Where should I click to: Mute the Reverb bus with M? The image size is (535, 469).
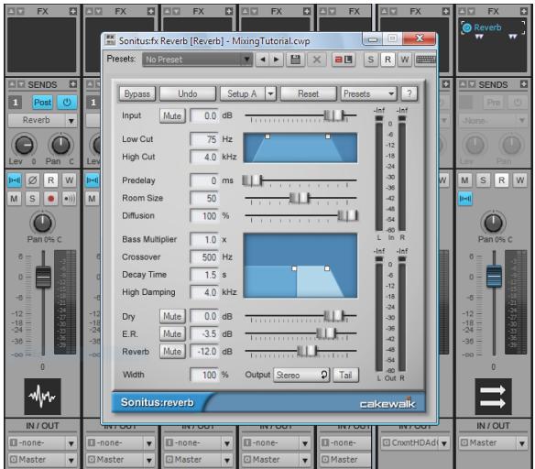click(464, 180)
